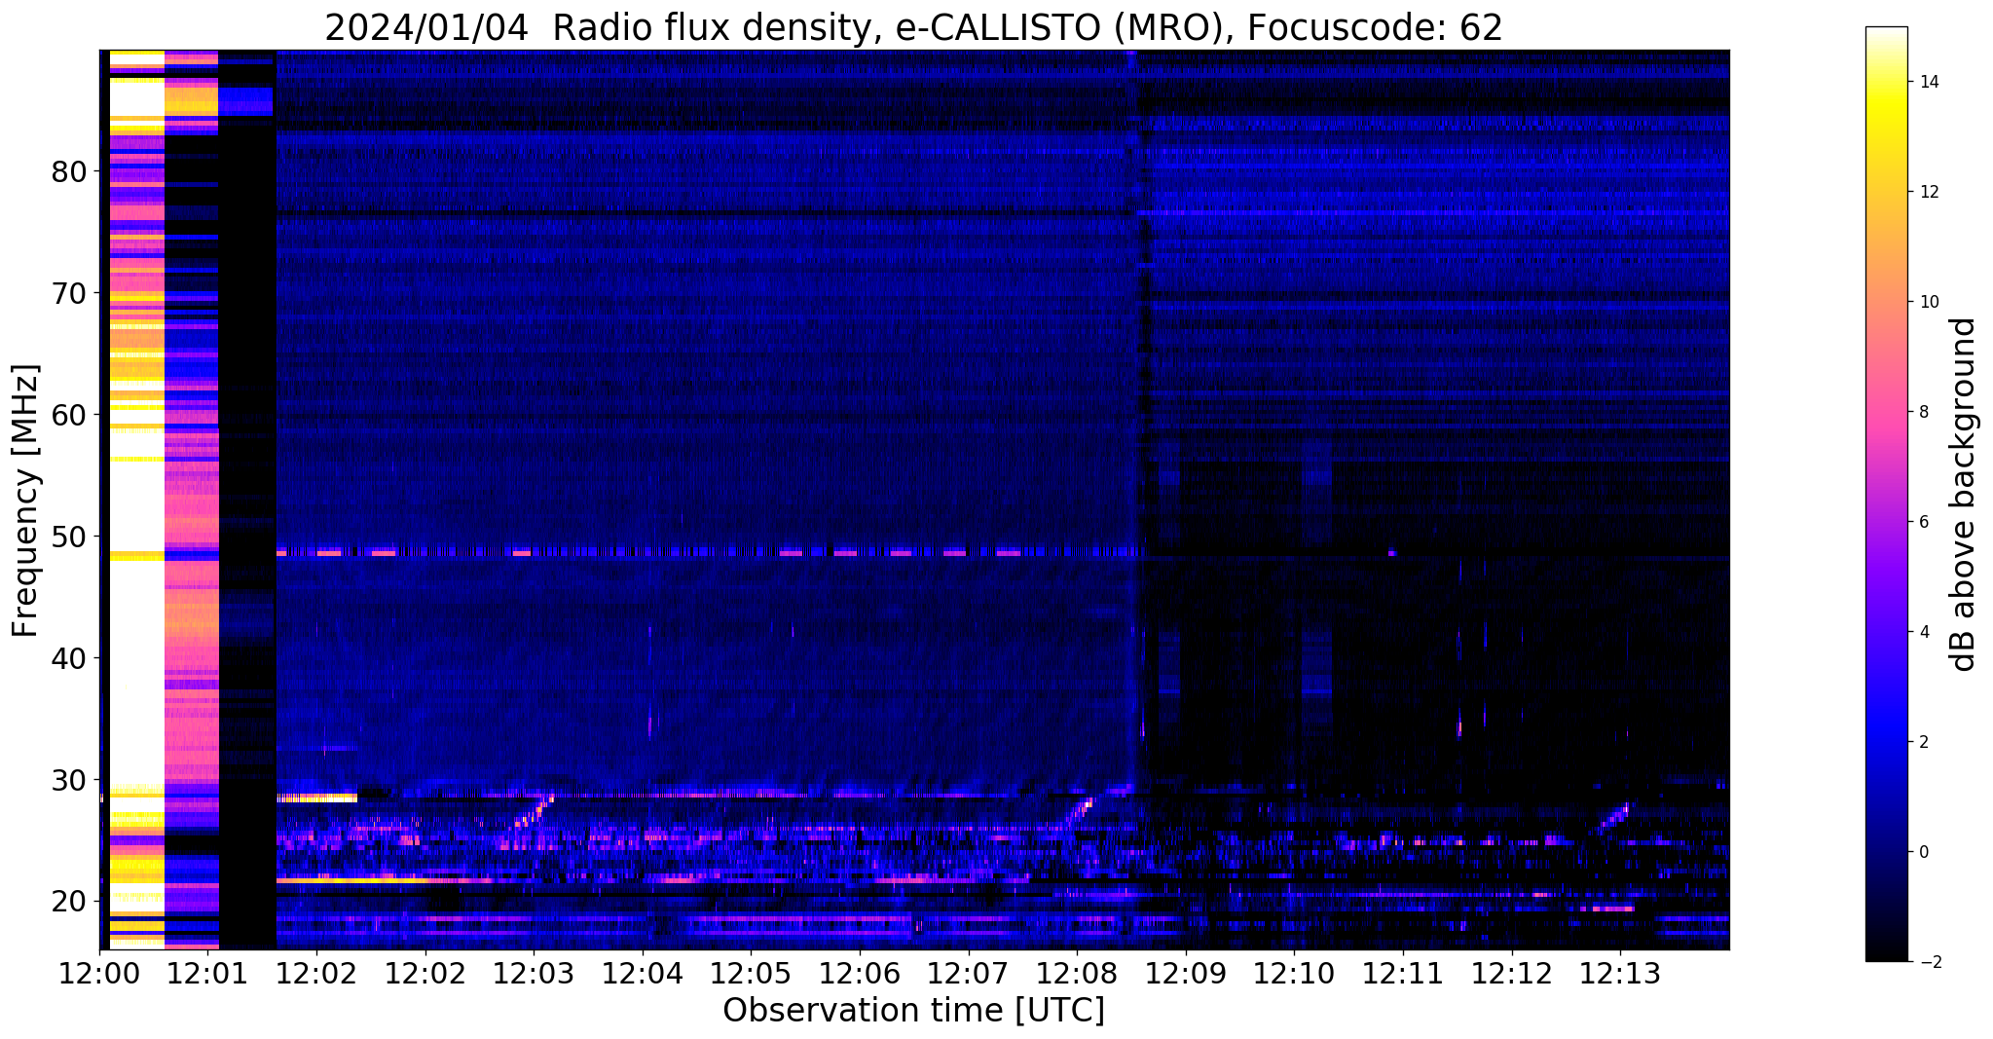Click the 12:10 time tick label
This screenshot has width=1993, height=1039.
(1295, 974)
